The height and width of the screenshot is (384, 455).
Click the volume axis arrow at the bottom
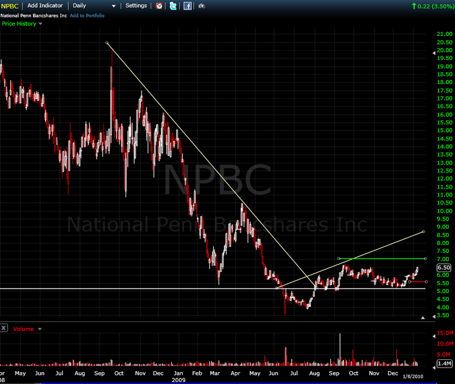pos(434,368)
